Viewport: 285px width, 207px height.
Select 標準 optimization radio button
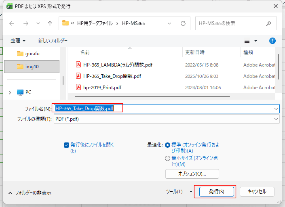(x=168, y=145)
